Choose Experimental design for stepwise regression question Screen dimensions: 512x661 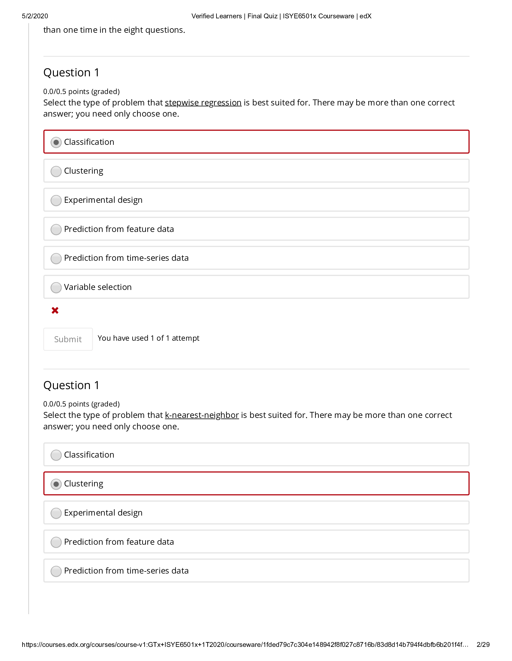[56, 200]
